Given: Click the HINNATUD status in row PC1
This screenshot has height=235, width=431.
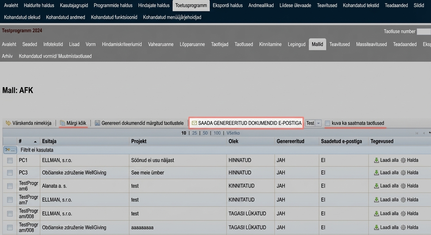Looking at the screenshot, I should click(240, 160).
